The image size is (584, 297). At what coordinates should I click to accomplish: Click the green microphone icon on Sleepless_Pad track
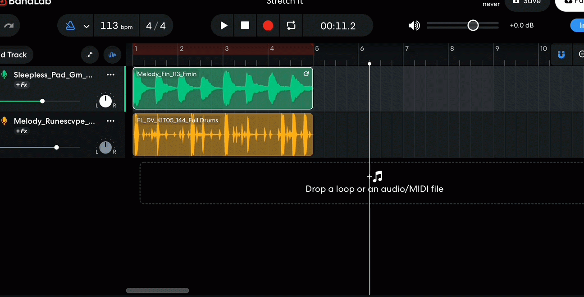point(5,74)
